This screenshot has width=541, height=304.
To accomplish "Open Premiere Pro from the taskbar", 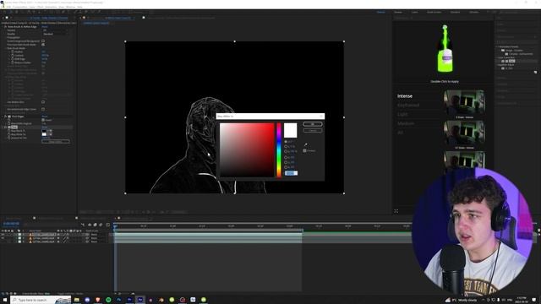I will (x=129, y=300).
